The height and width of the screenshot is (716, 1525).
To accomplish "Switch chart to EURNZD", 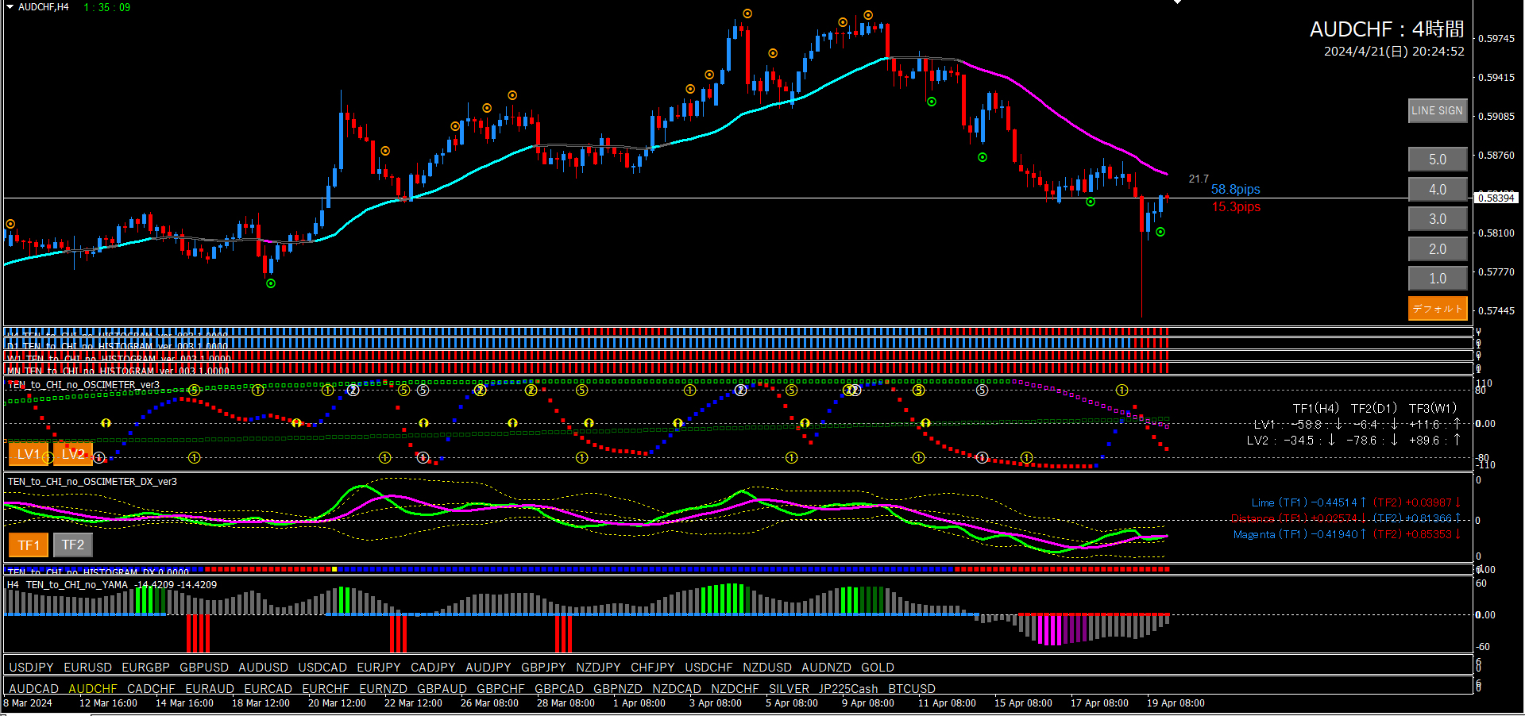I will (383, 689).
